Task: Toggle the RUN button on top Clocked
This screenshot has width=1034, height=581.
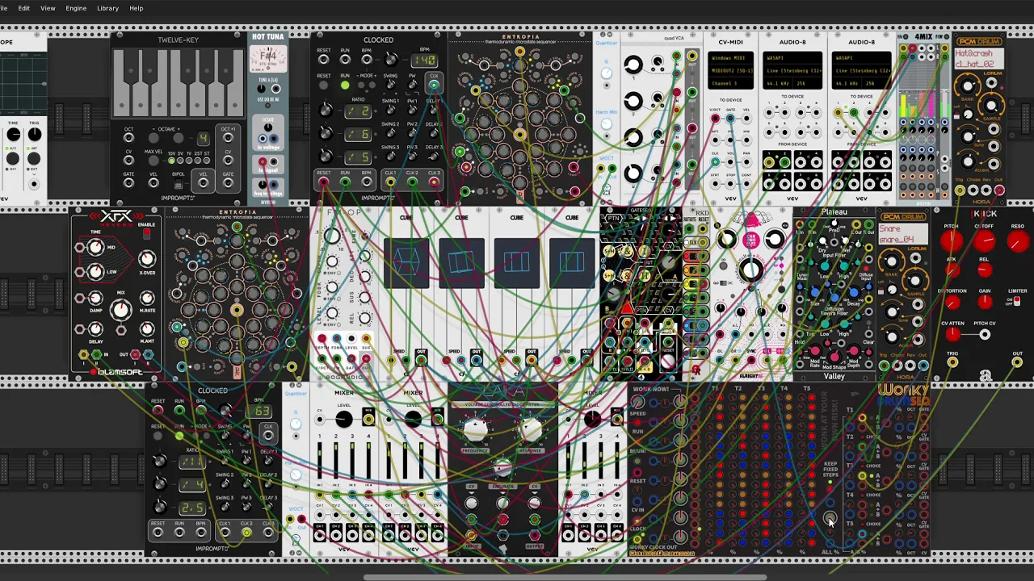Action: [345, 86]
